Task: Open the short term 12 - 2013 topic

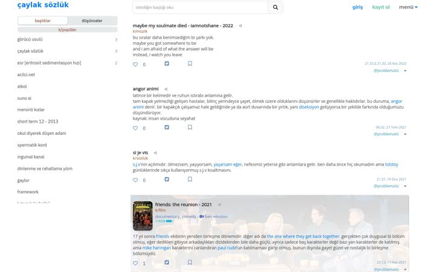Action: (37, 121)
